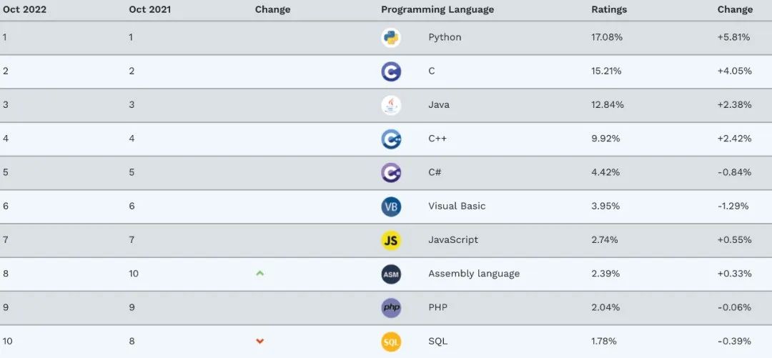772x358 pixels.
Task: Click the Oct 2022 column header
Action: coord(24,9)
